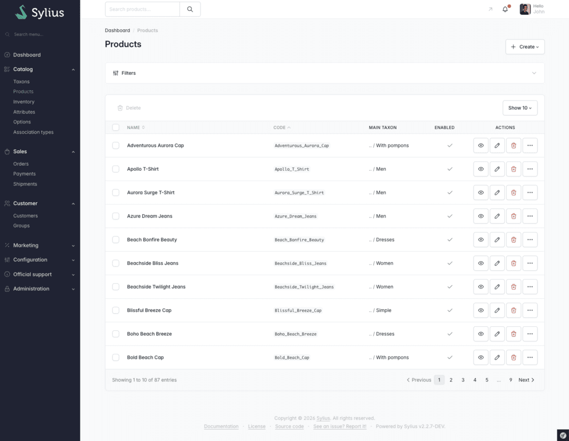
Task: Open more actions for Beach Bonfire Beauty
Action: 530,240
